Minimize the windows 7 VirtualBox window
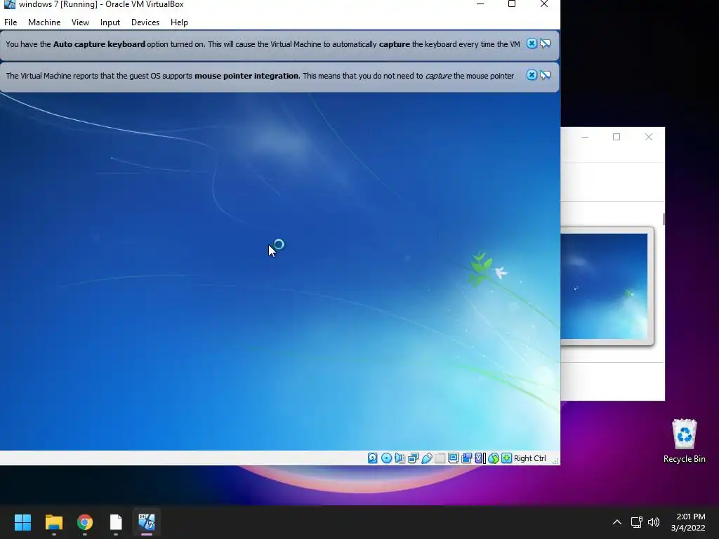This screenshot has width=719, height=539. (480, 4)
